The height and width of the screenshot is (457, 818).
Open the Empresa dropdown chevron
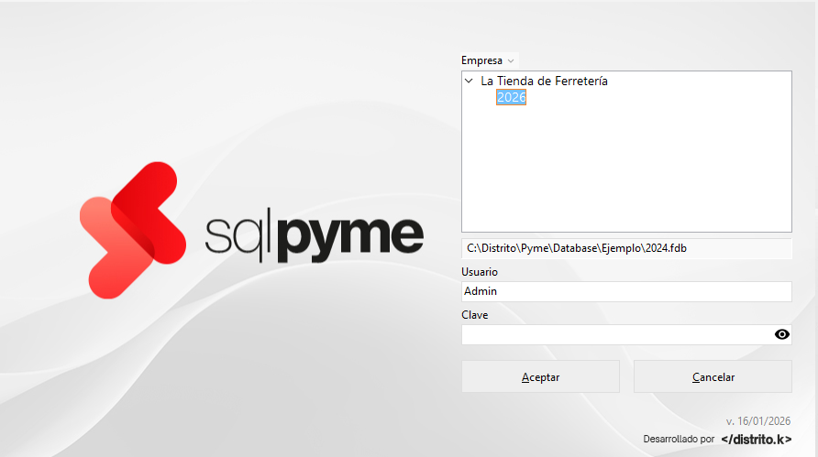[x=511, y=60]
